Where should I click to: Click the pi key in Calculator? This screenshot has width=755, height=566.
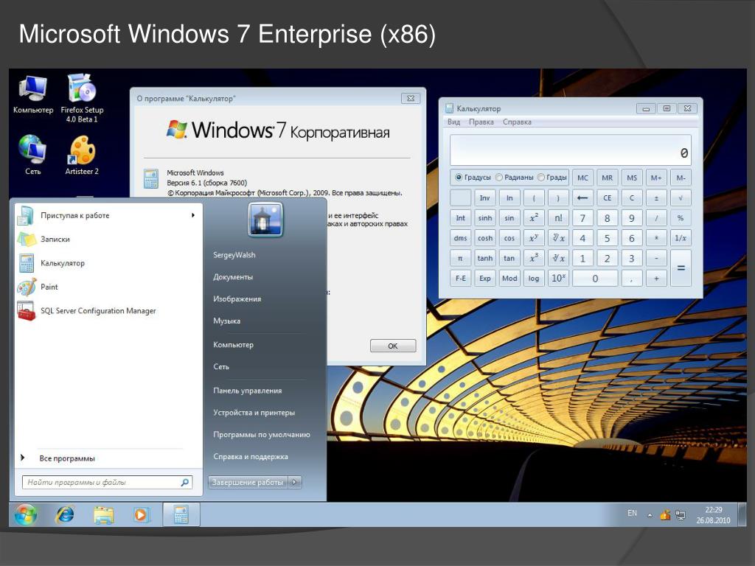point(460,259)
